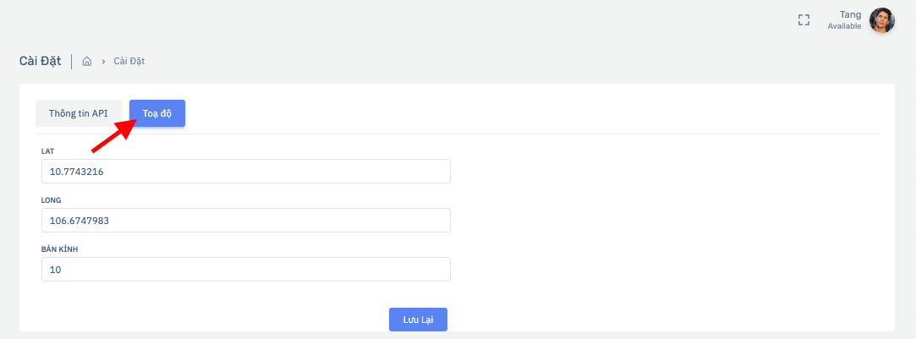This screenshot has height=339, width=916.
Task: Select the Toạ độ tab
Action: click(157, 113)
